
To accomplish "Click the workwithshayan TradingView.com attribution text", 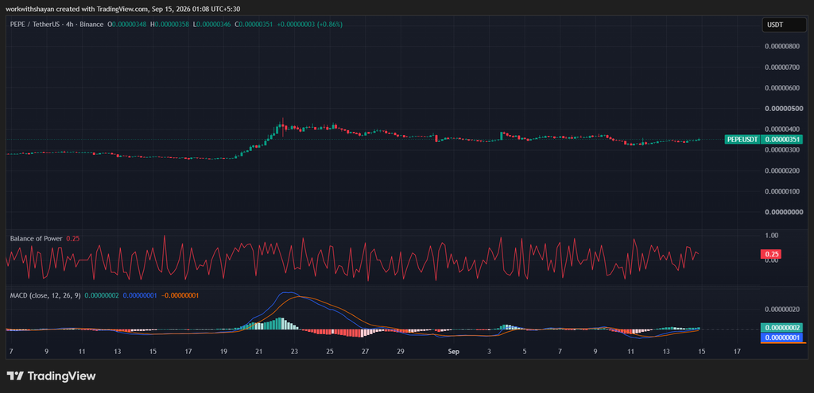I will [x=123, y=9].
